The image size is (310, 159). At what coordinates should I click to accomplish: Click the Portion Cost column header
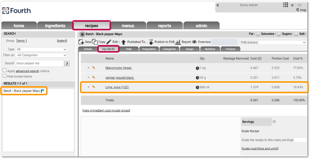[x=280, y=58]
